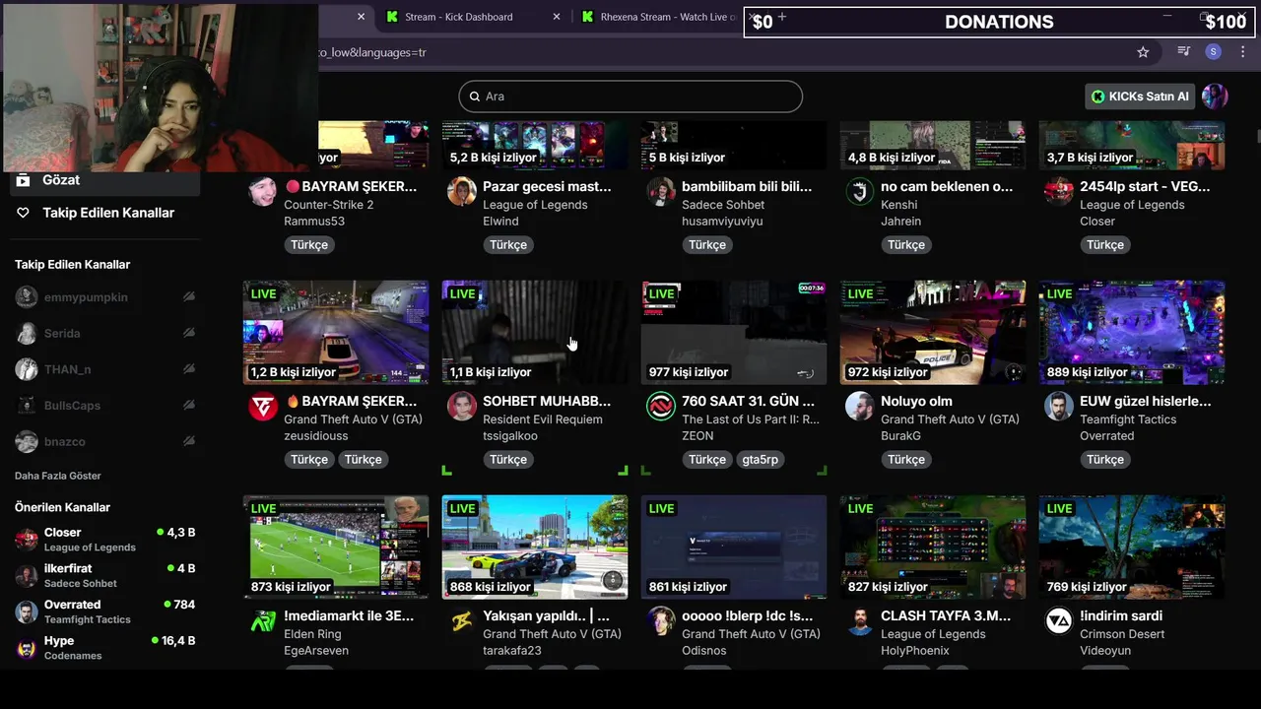
Task: Open stream title 'SOHBET MUHABB...'
Action: (547, 401)
